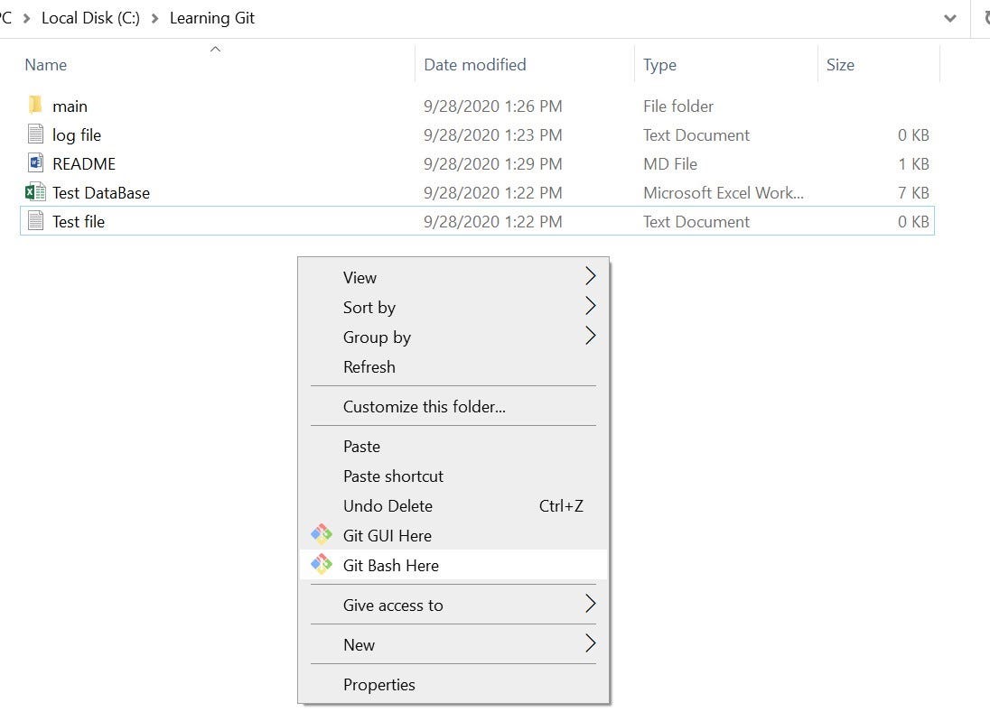
Task: Click the log file text document icon
Action: coord(34,134)
